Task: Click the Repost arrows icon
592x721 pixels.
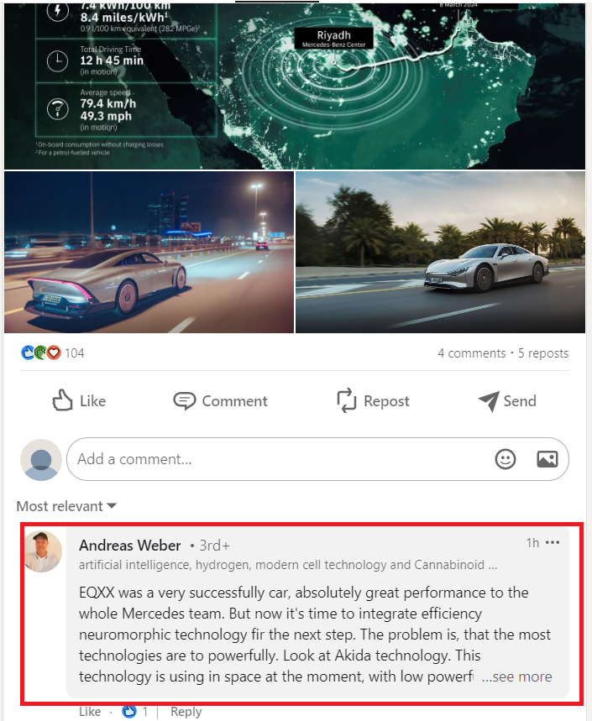Action: pyautogui.click(x=347, y=401)
